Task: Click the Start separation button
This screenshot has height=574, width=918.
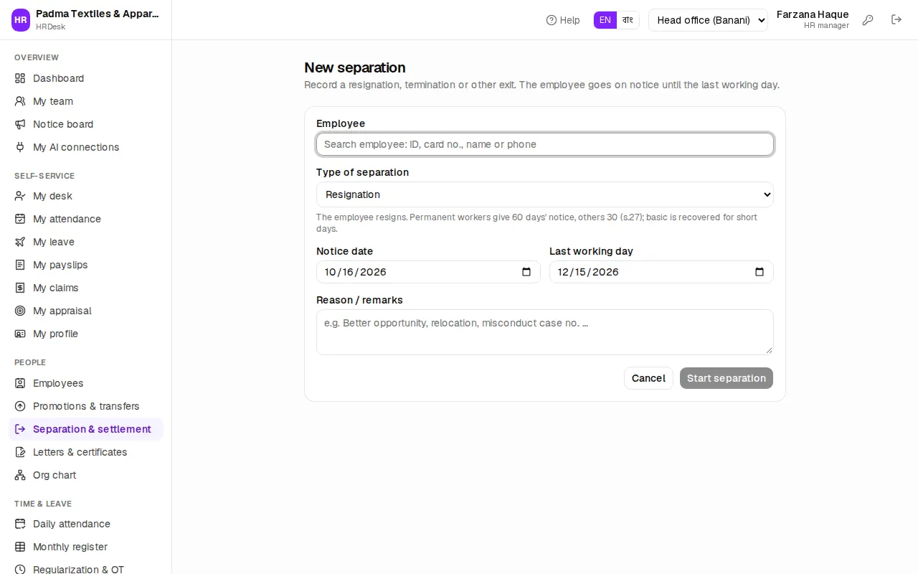Action: tap(727, 378)
